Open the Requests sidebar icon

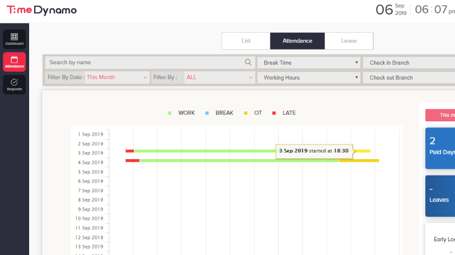(x=14, y=85)
